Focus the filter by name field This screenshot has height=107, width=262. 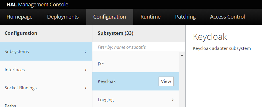(138, 47)
